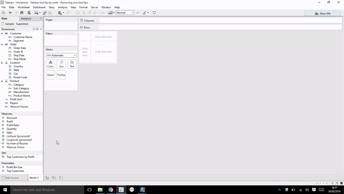Click the Tooltip mark card

coord(61,75)
